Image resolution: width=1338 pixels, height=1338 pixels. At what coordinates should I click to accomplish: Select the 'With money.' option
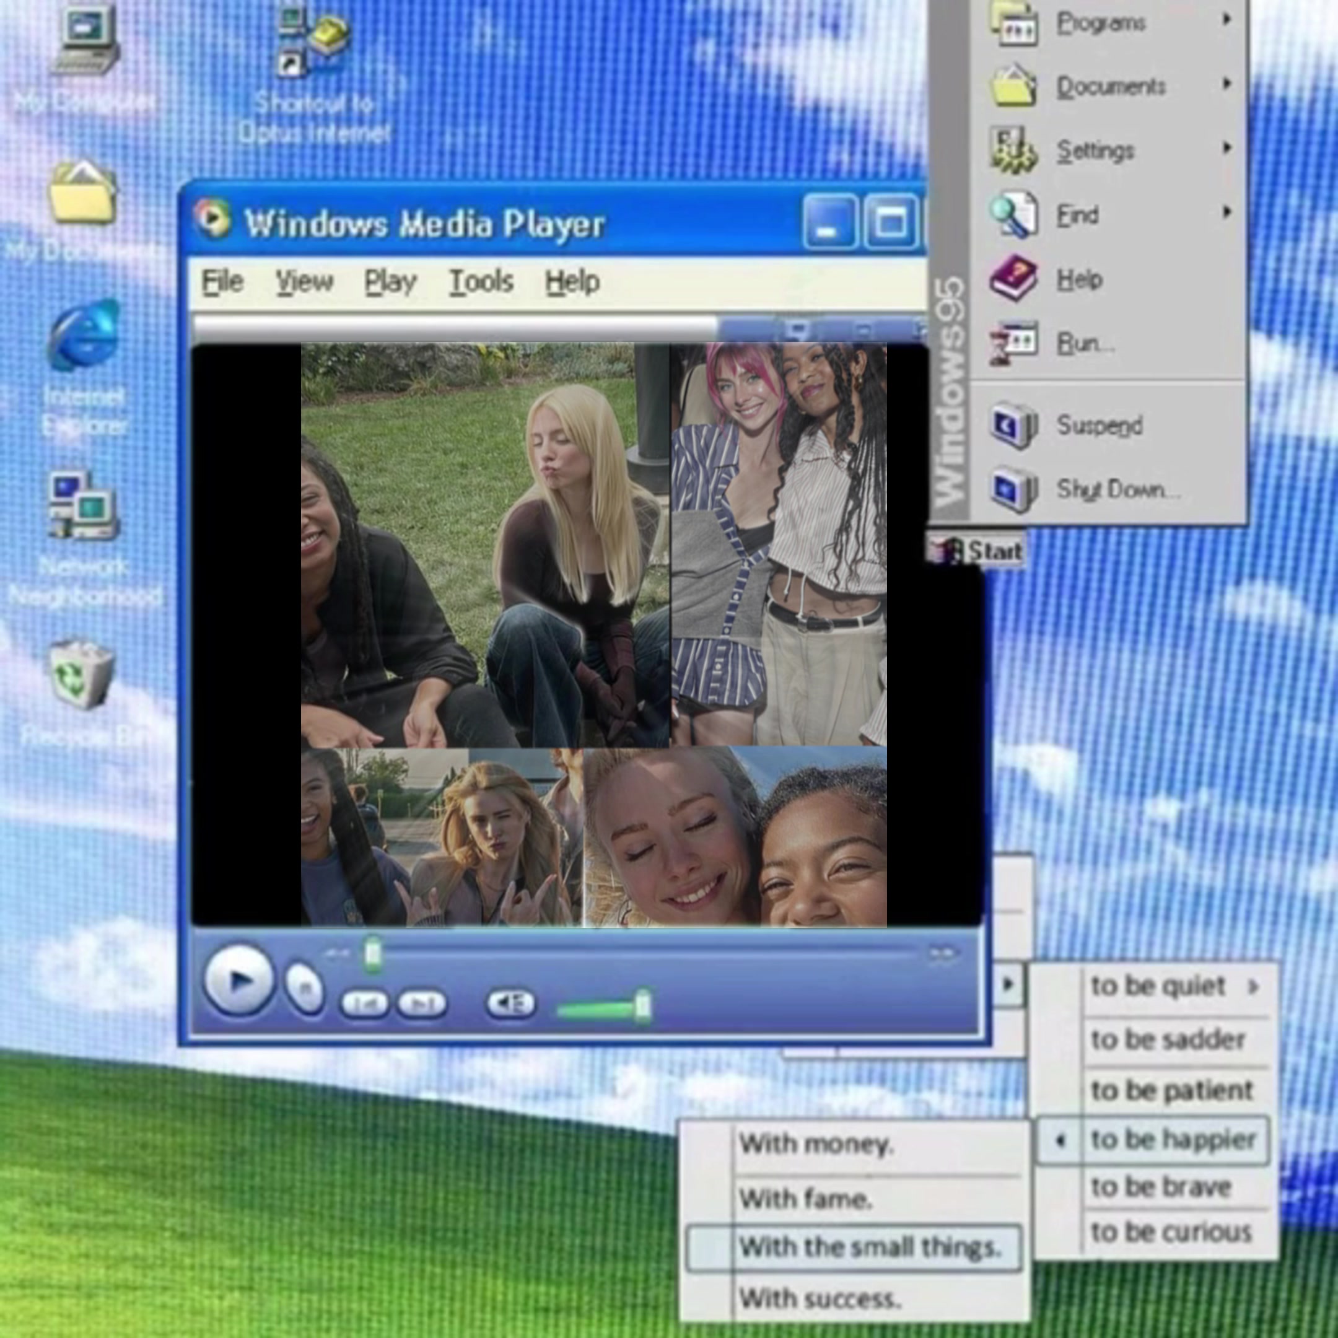click(x=816, y=1144)
